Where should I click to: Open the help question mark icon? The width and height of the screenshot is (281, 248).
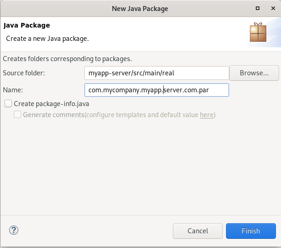click(14, 230)
